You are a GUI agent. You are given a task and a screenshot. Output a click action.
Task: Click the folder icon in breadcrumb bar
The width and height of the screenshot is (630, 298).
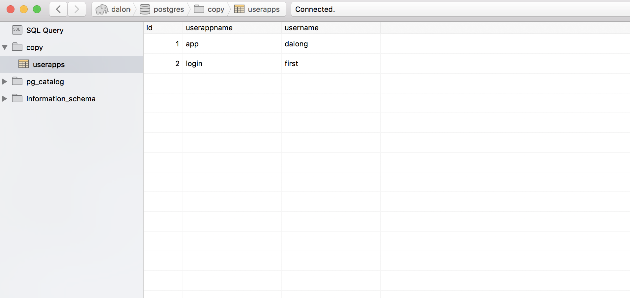click(x=199, y=9)
